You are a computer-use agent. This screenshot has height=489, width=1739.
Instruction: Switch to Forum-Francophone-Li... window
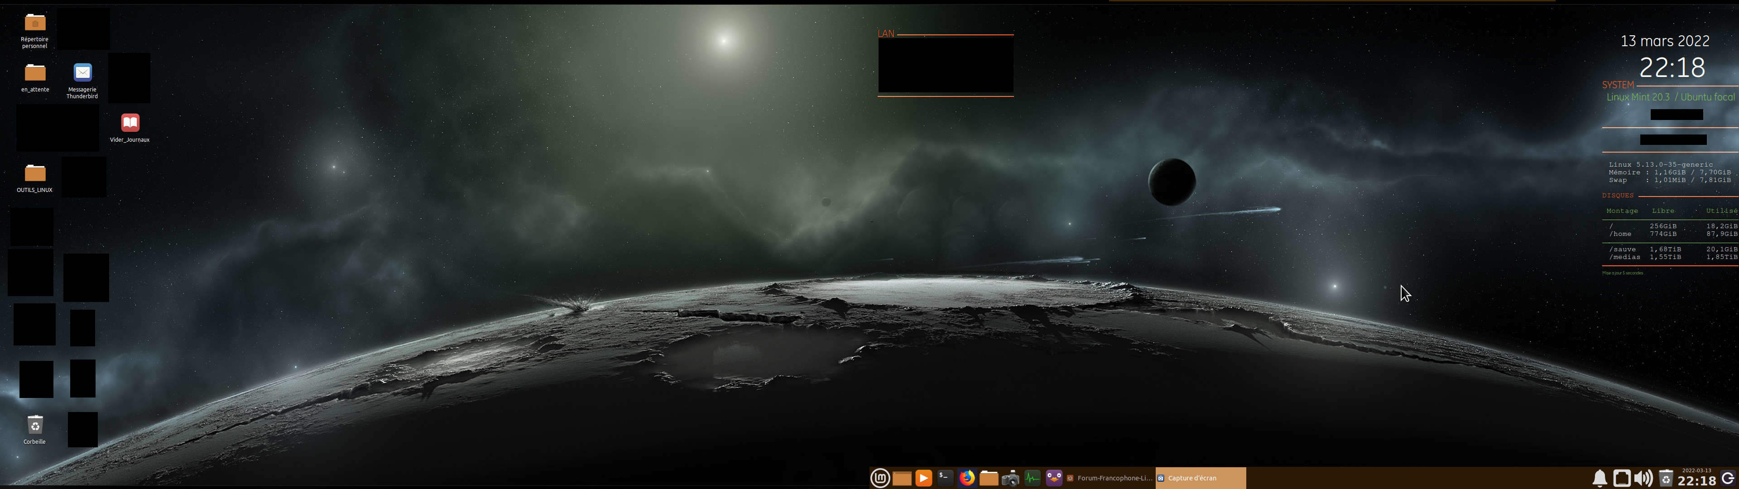(x=1110, y=478)
